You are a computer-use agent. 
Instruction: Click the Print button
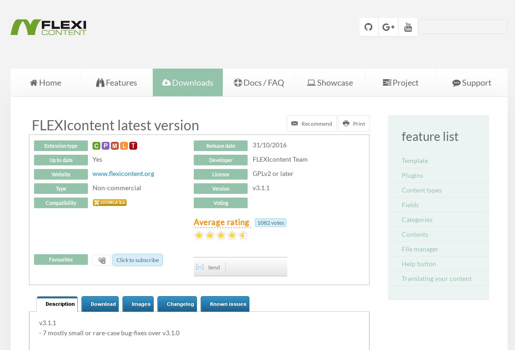click(x=354, y=123)
